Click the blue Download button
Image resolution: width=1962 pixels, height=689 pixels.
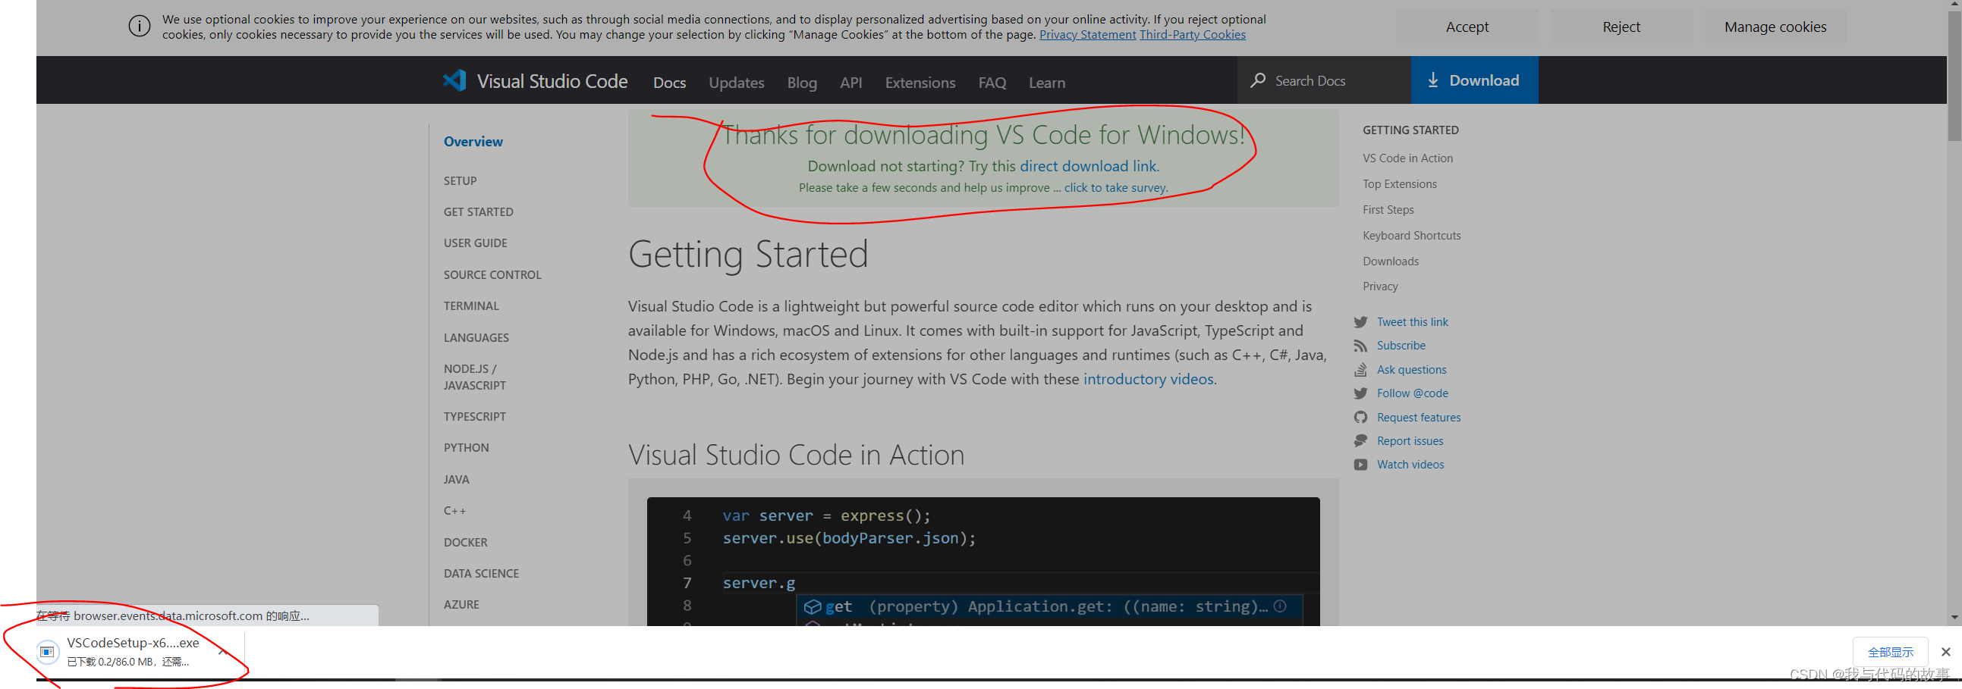pos(1474,80)
